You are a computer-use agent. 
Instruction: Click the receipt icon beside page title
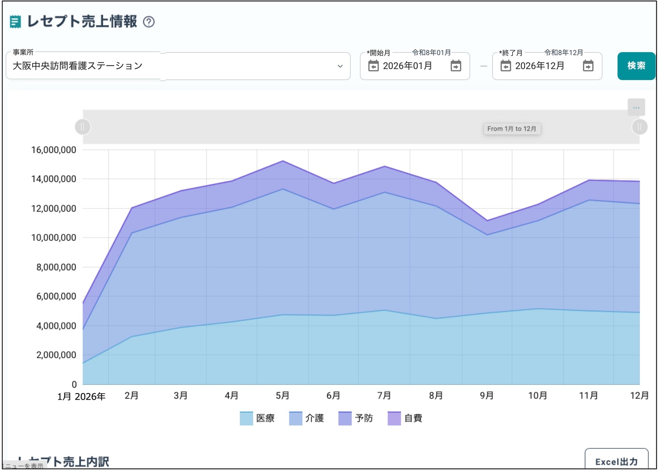click(15, 22)
